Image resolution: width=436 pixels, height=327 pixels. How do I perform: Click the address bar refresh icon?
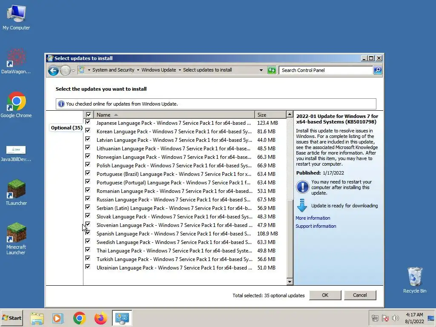point(272,70)
